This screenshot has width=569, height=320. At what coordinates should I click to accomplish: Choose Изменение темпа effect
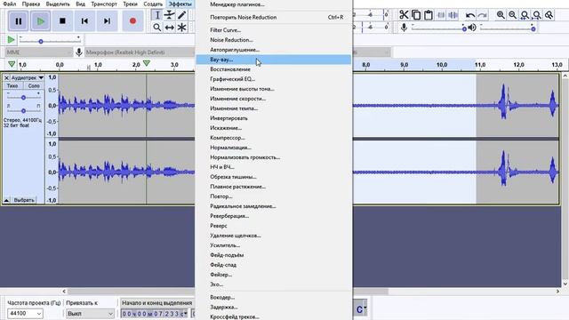click(x=274, y=108)
